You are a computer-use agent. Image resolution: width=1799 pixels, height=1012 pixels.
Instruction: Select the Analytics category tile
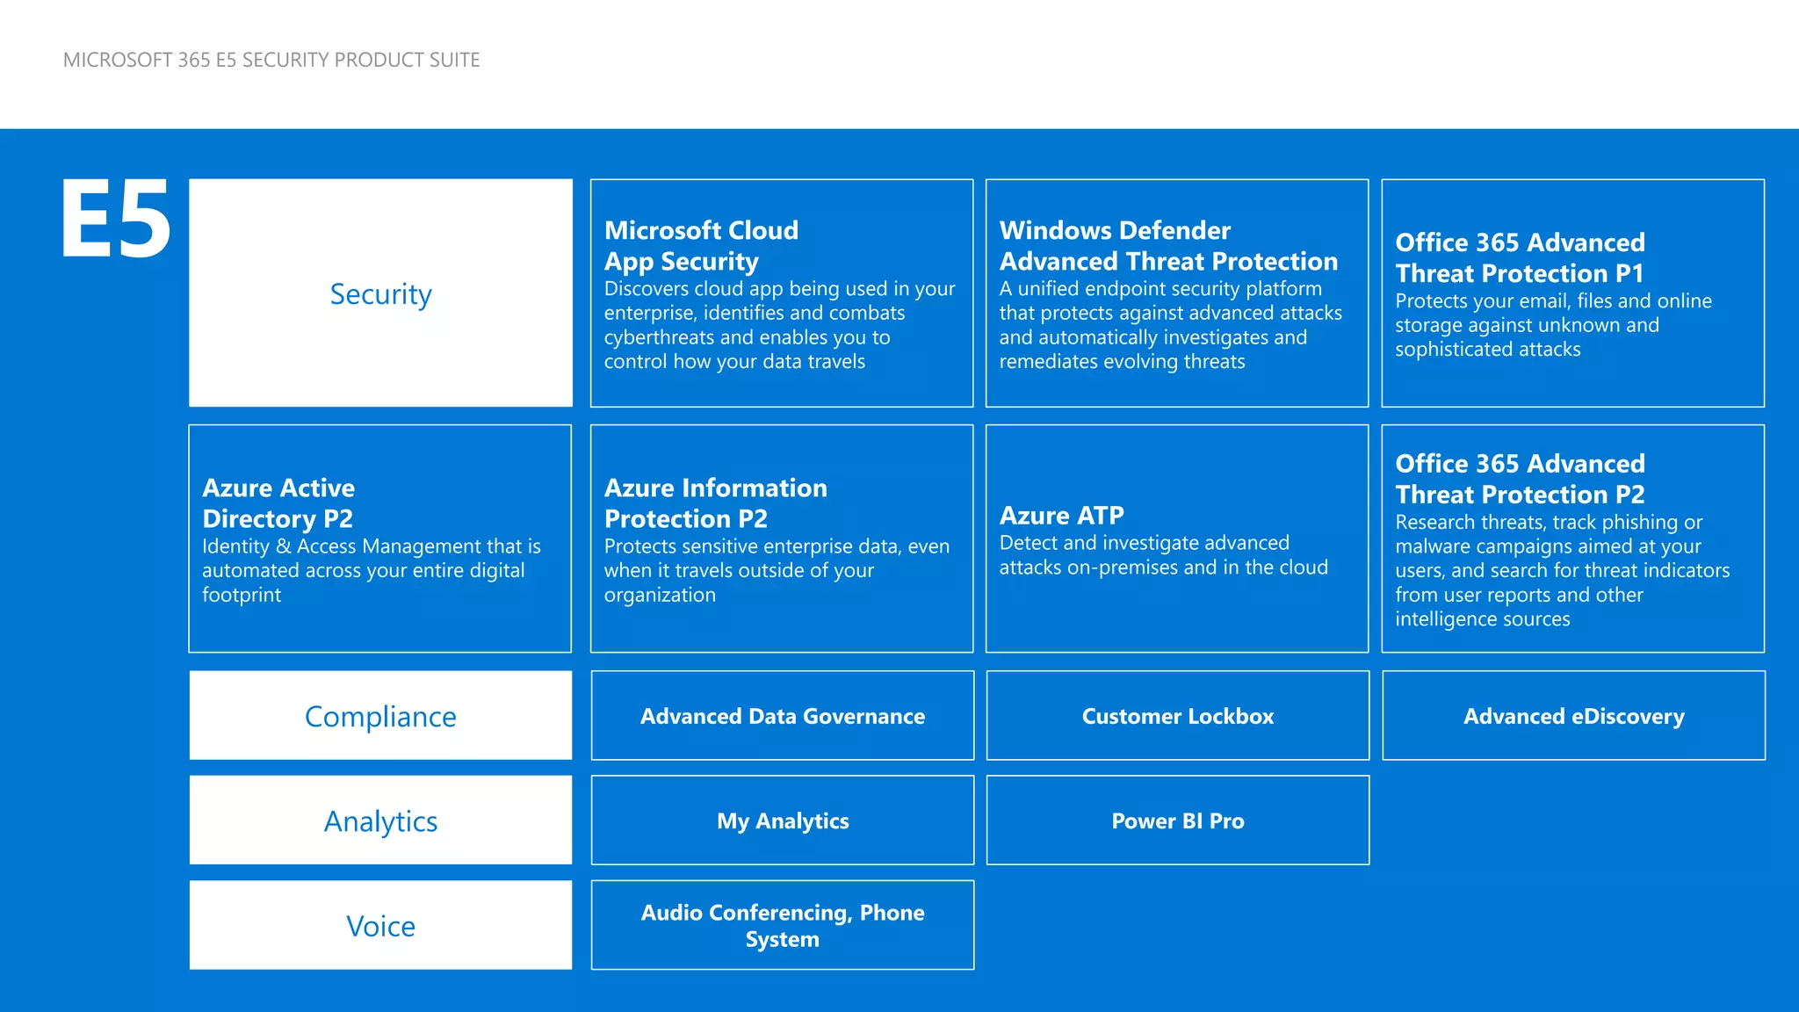[380, 820]
